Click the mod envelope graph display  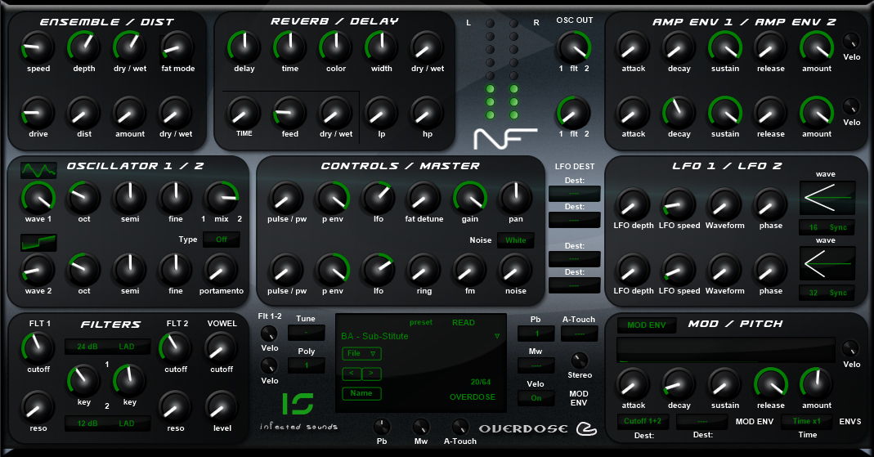pos(726,350)
